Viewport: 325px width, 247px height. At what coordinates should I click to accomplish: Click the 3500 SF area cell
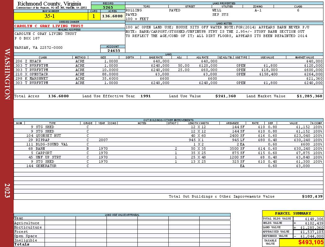(237, 149)
